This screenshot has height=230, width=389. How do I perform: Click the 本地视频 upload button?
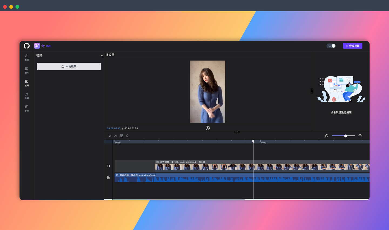(69, 66)
